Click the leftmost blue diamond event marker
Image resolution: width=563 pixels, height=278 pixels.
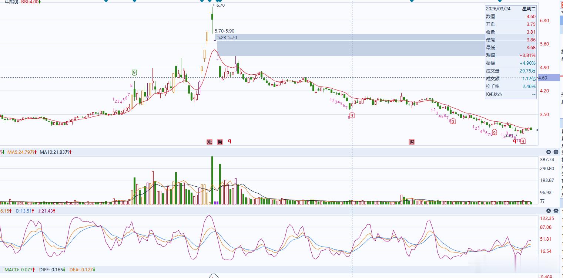[x=106, y=1]
